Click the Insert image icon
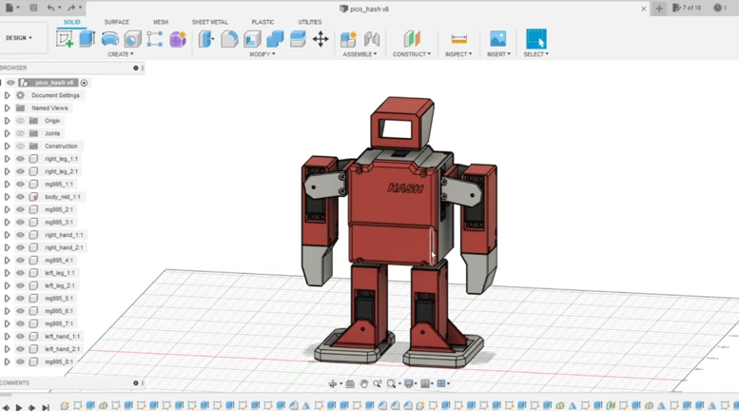This screenshot has height=411, width=739. [x=497, y=39]
